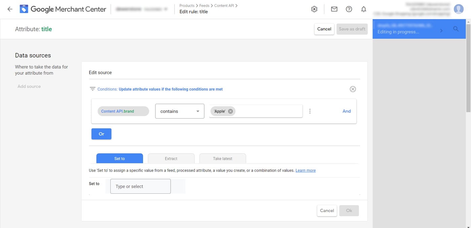Switch to the Extract tab
Image resolution: width=471 pixels, height=228 pixels.
point(171,158)
